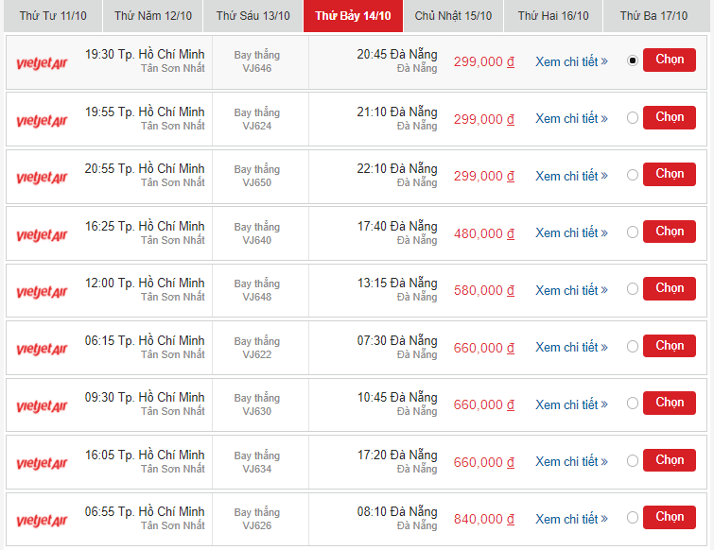Expand 'Xem chi tiết' for flight VJ646
Image resolution: width=714 pixels, height=550 pixels.
[x=571, y=61]
